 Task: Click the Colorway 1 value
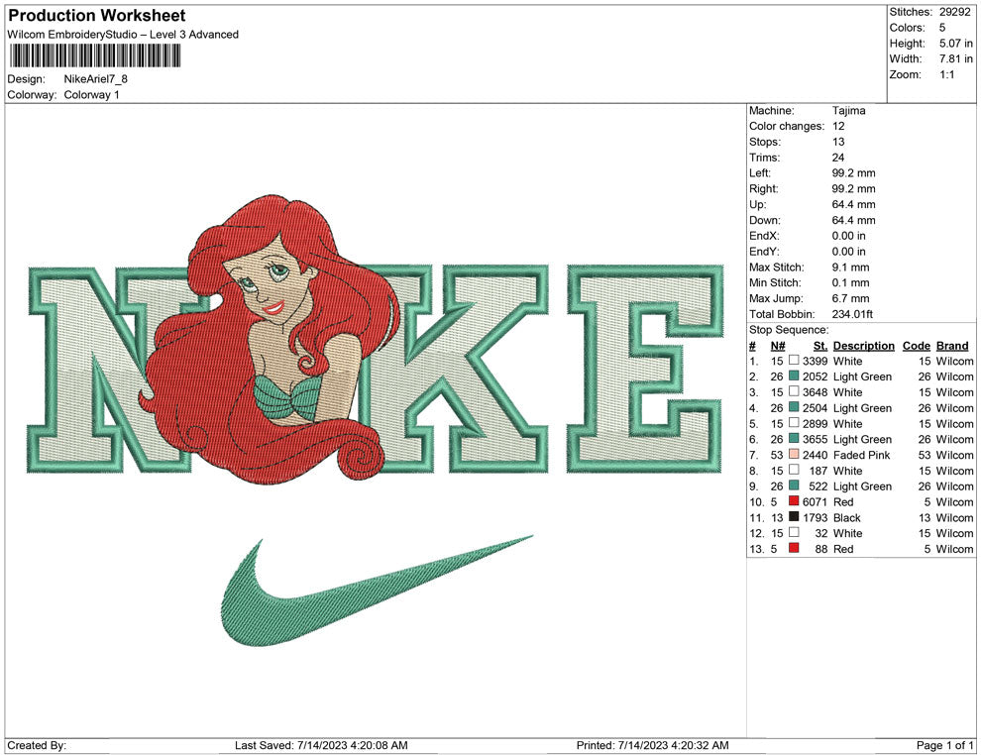(91, 94)
